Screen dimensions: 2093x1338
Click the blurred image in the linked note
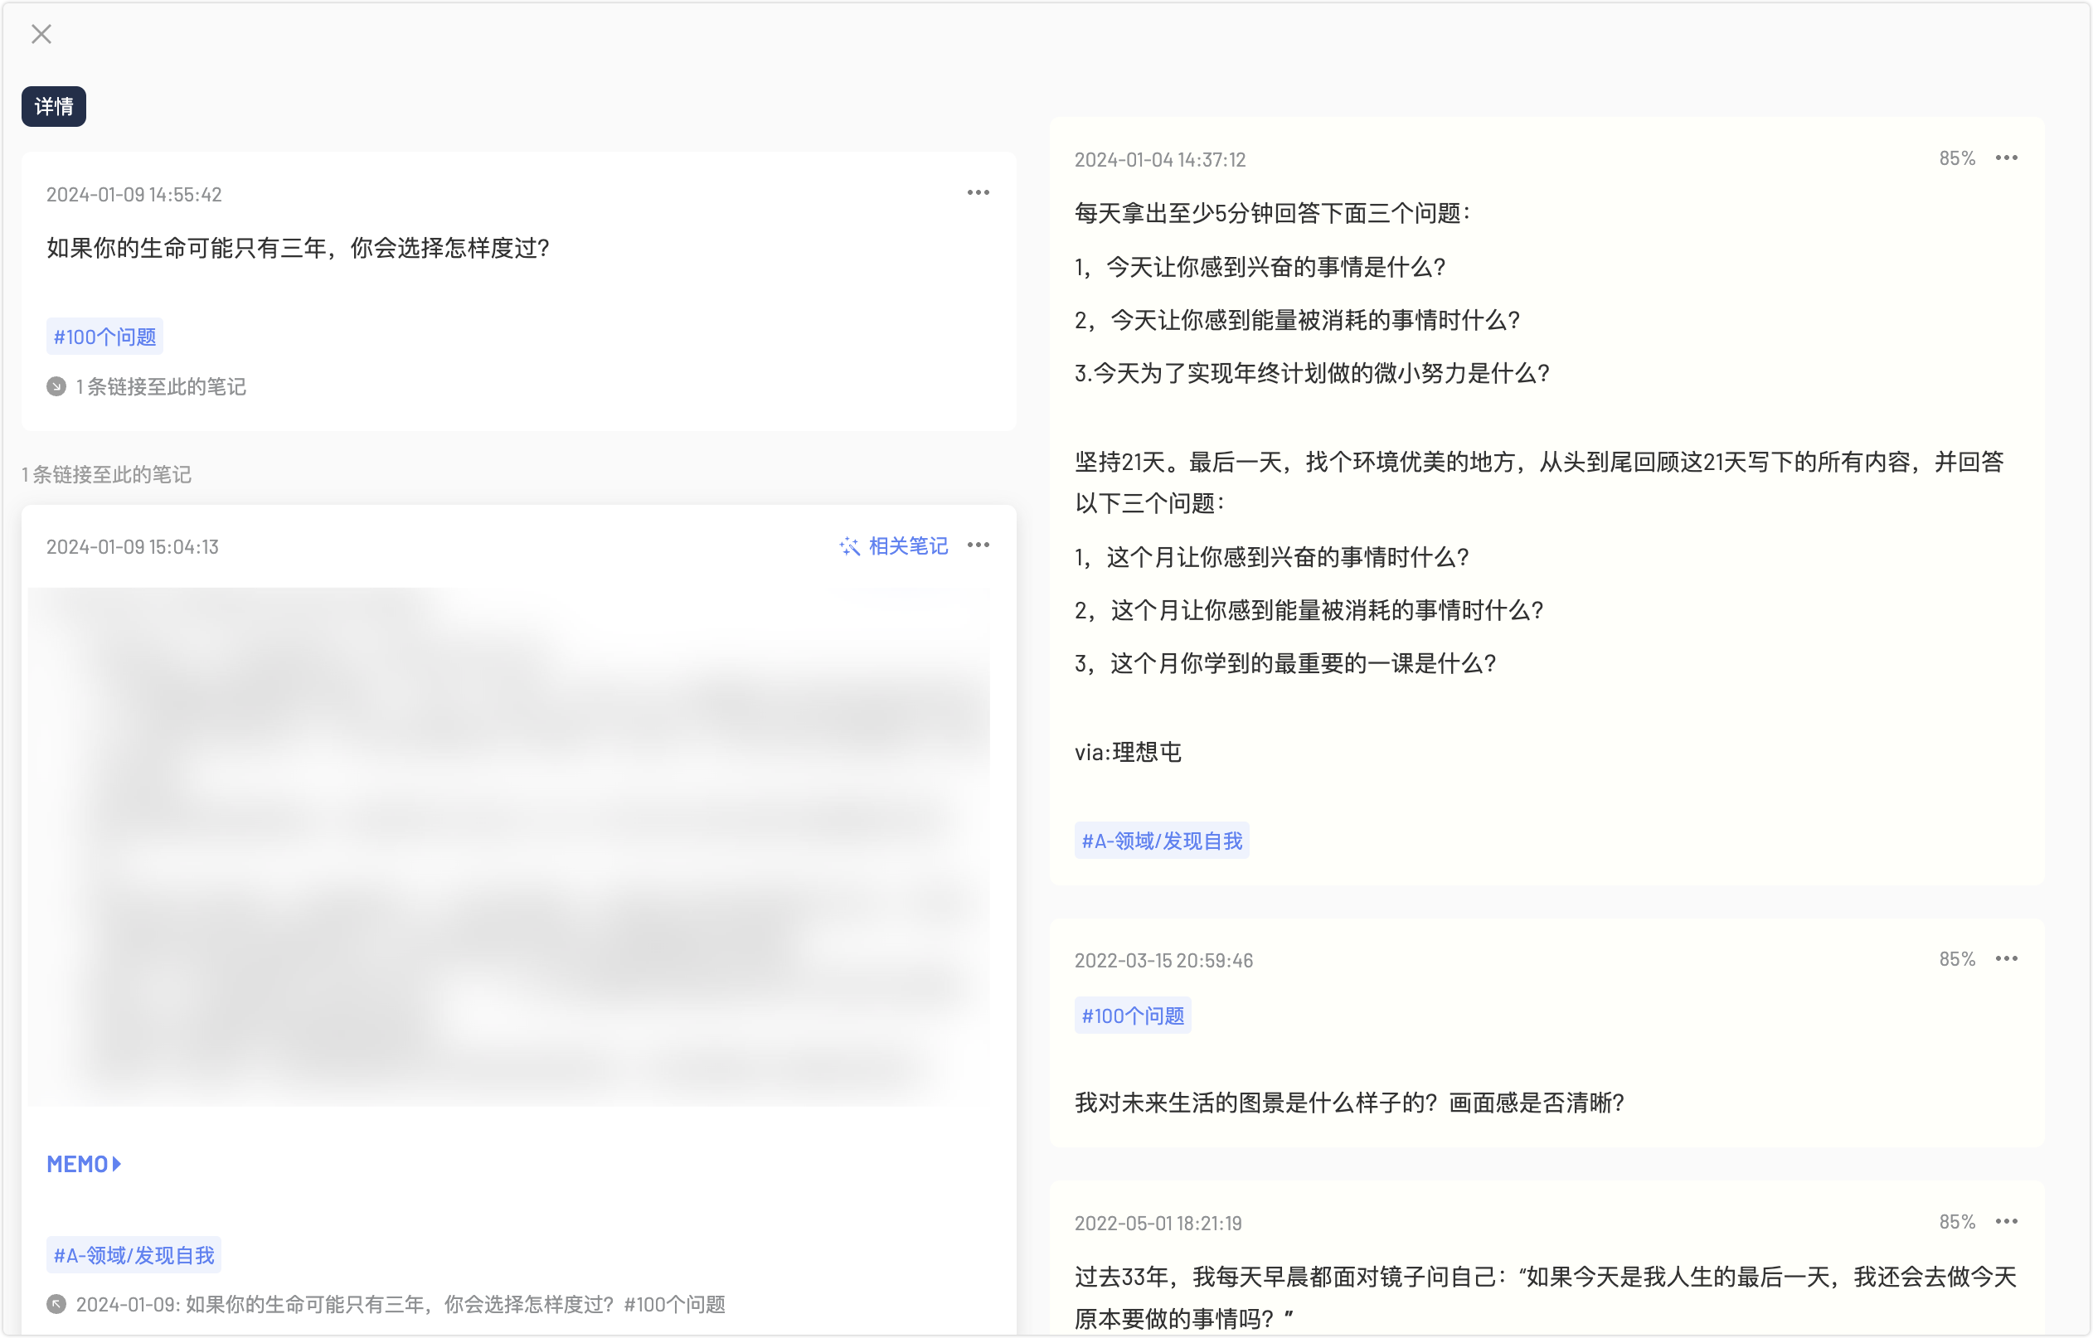[x=508, y=847]
